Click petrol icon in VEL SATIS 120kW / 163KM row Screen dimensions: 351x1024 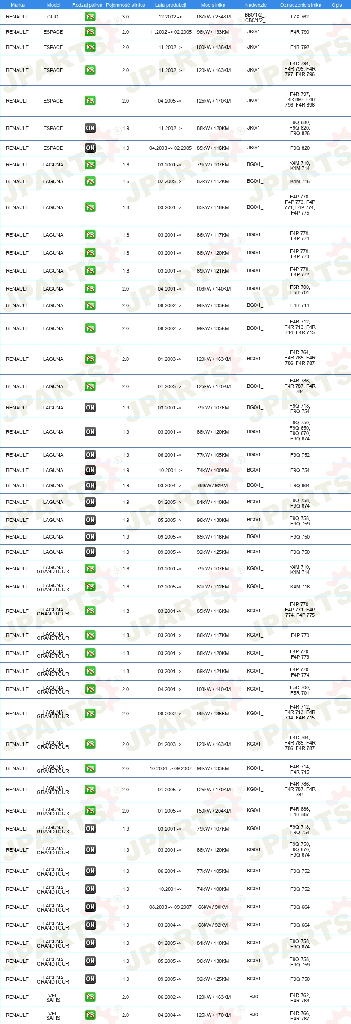click(90, 997)
